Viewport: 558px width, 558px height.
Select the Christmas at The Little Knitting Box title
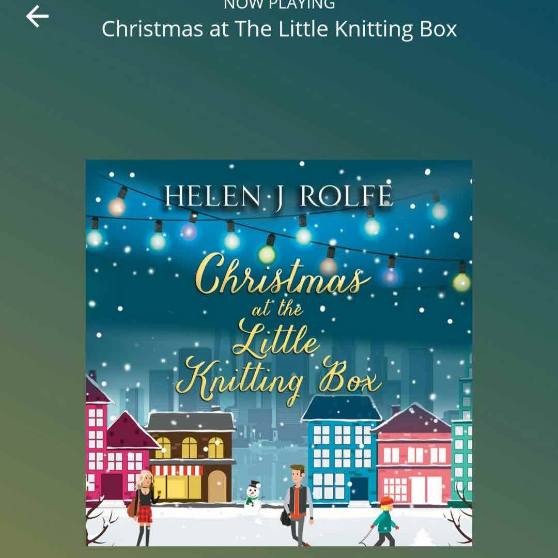(x=279, y=29)
